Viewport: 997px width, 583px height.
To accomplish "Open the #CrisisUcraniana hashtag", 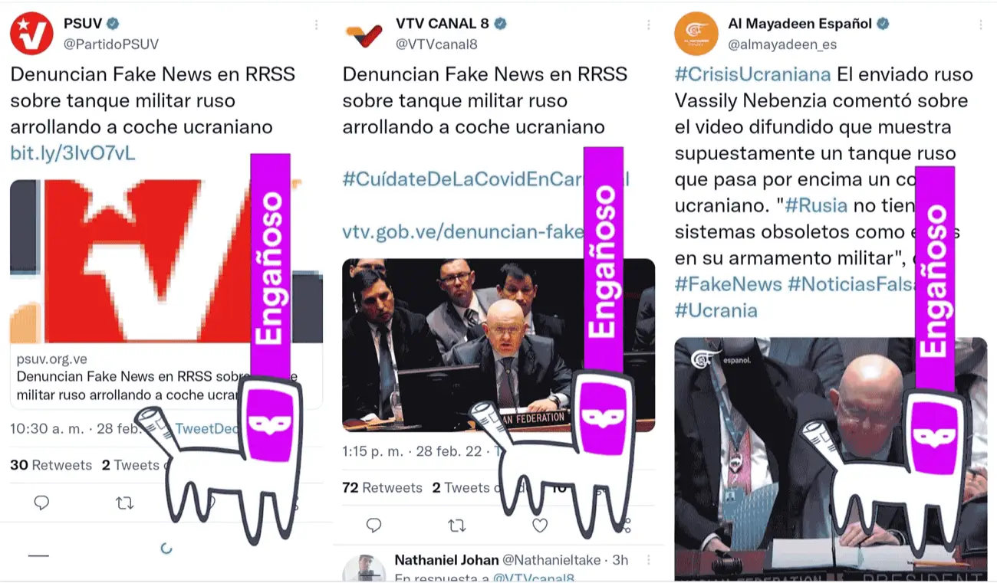I will click(x=752, y=74).
